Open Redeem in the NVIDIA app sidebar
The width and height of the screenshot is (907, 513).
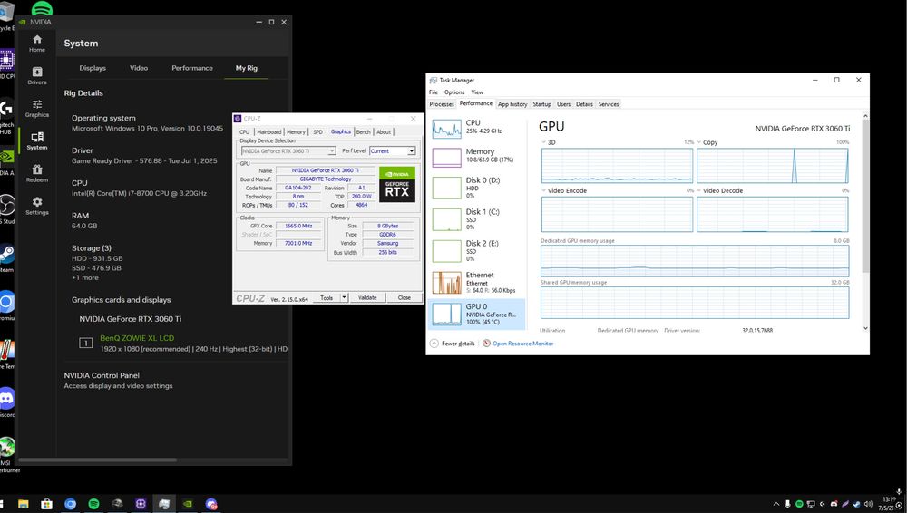coord(37,173)
